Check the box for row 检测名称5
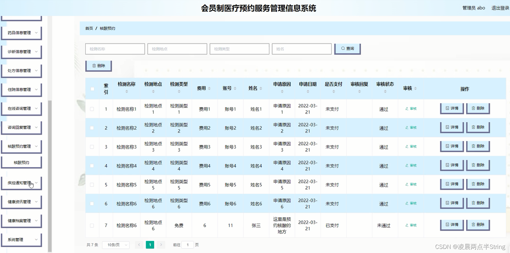510x253 pixels. pos(92,185)
